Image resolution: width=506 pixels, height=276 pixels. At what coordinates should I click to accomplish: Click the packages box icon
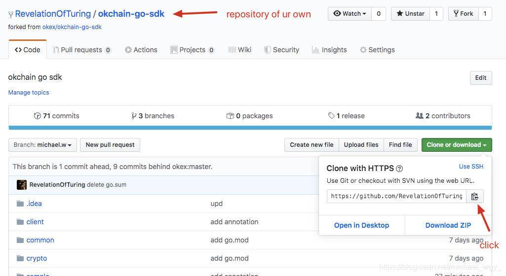230,116
